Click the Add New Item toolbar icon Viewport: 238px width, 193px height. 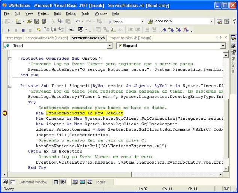(x=19, y=21)
